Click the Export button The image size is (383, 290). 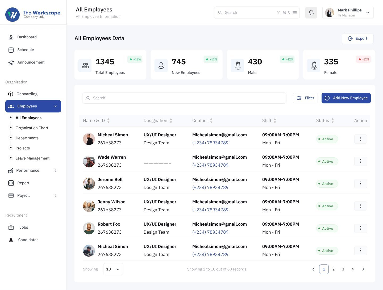coord(357,39)
